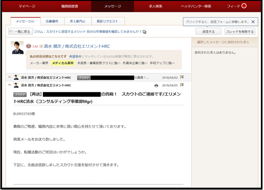
Task: Open the 職務経歴書 navigation item
Action: pos(69,6)
